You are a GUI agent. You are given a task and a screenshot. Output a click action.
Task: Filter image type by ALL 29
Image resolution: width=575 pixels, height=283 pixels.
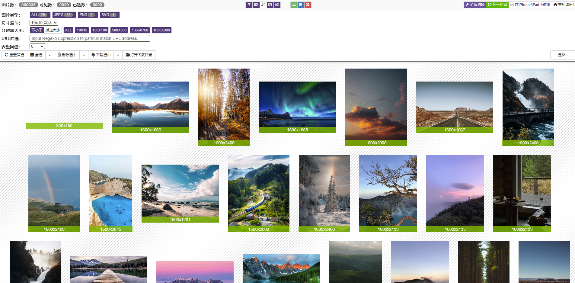40,15
